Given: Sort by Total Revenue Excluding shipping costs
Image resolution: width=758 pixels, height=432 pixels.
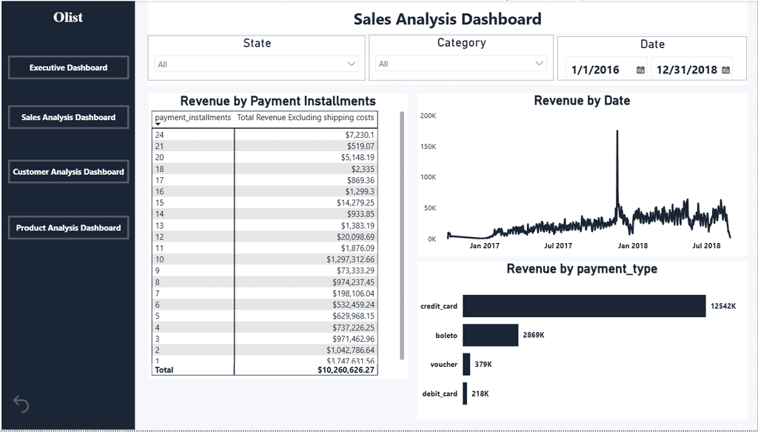Looking at the screenshot, I should pyautogui.click(x=306, y=118).
